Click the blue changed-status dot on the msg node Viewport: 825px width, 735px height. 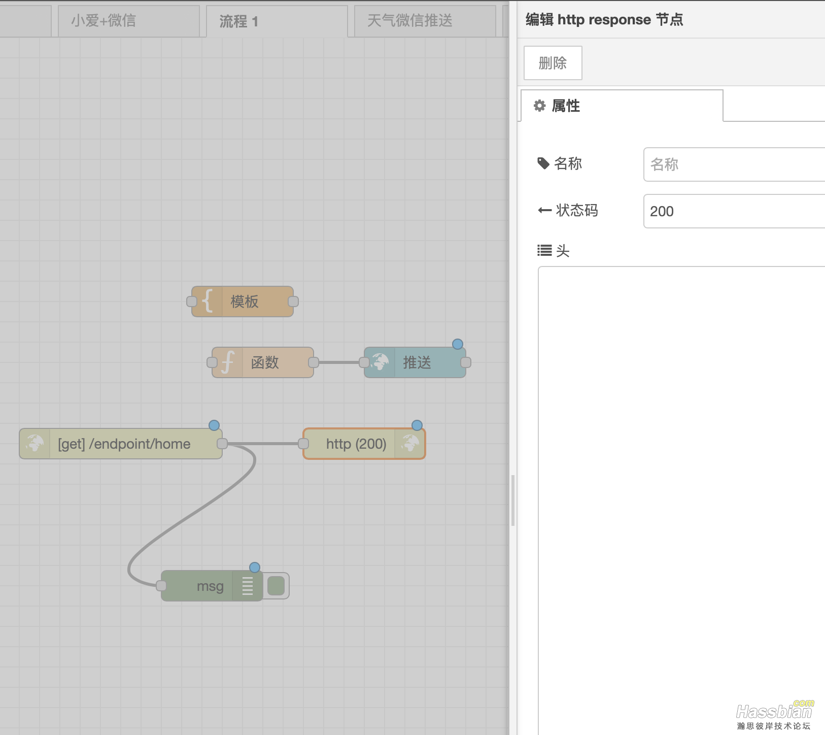click(x=255, y=567)
